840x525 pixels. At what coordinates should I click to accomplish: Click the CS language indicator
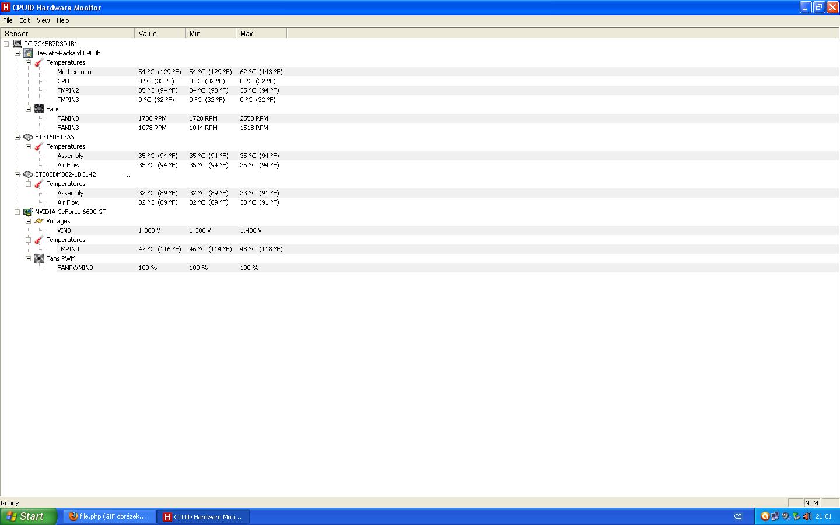pyautogui.click(x=738, y=516)
